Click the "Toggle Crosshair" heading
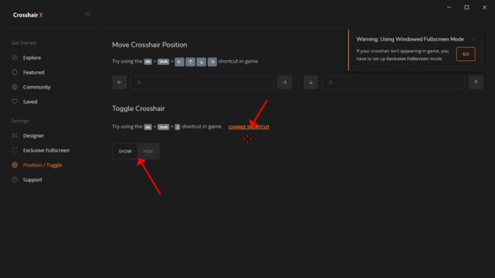 (138, 108)
